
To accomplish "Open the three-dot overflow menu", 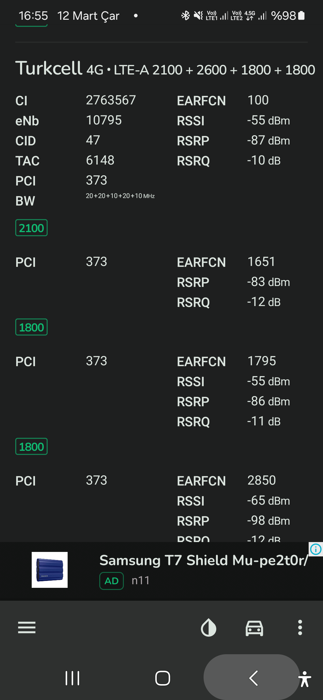I will tap(300, 627).
